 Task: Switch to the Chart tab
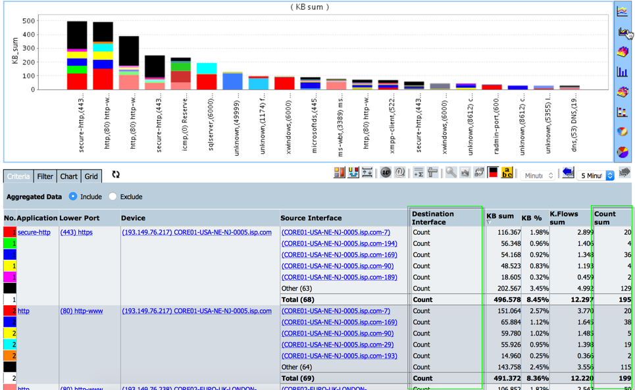coord(69,176)
